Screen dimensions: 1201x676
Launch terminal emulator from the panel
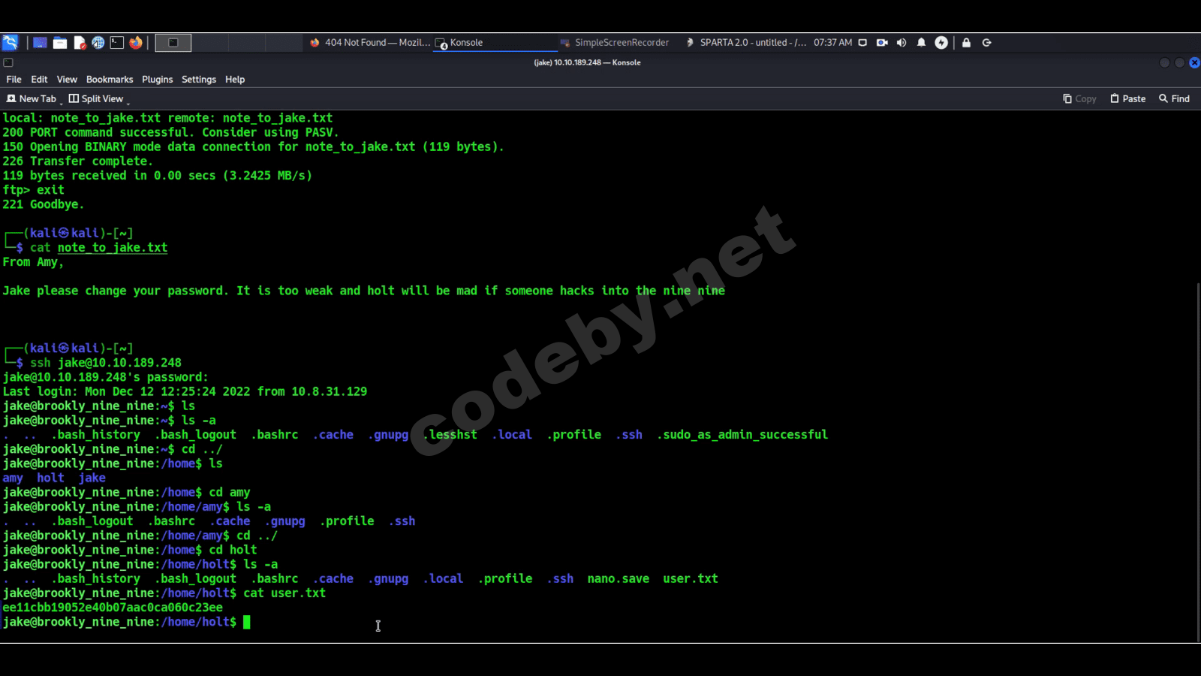coord(117,43)
